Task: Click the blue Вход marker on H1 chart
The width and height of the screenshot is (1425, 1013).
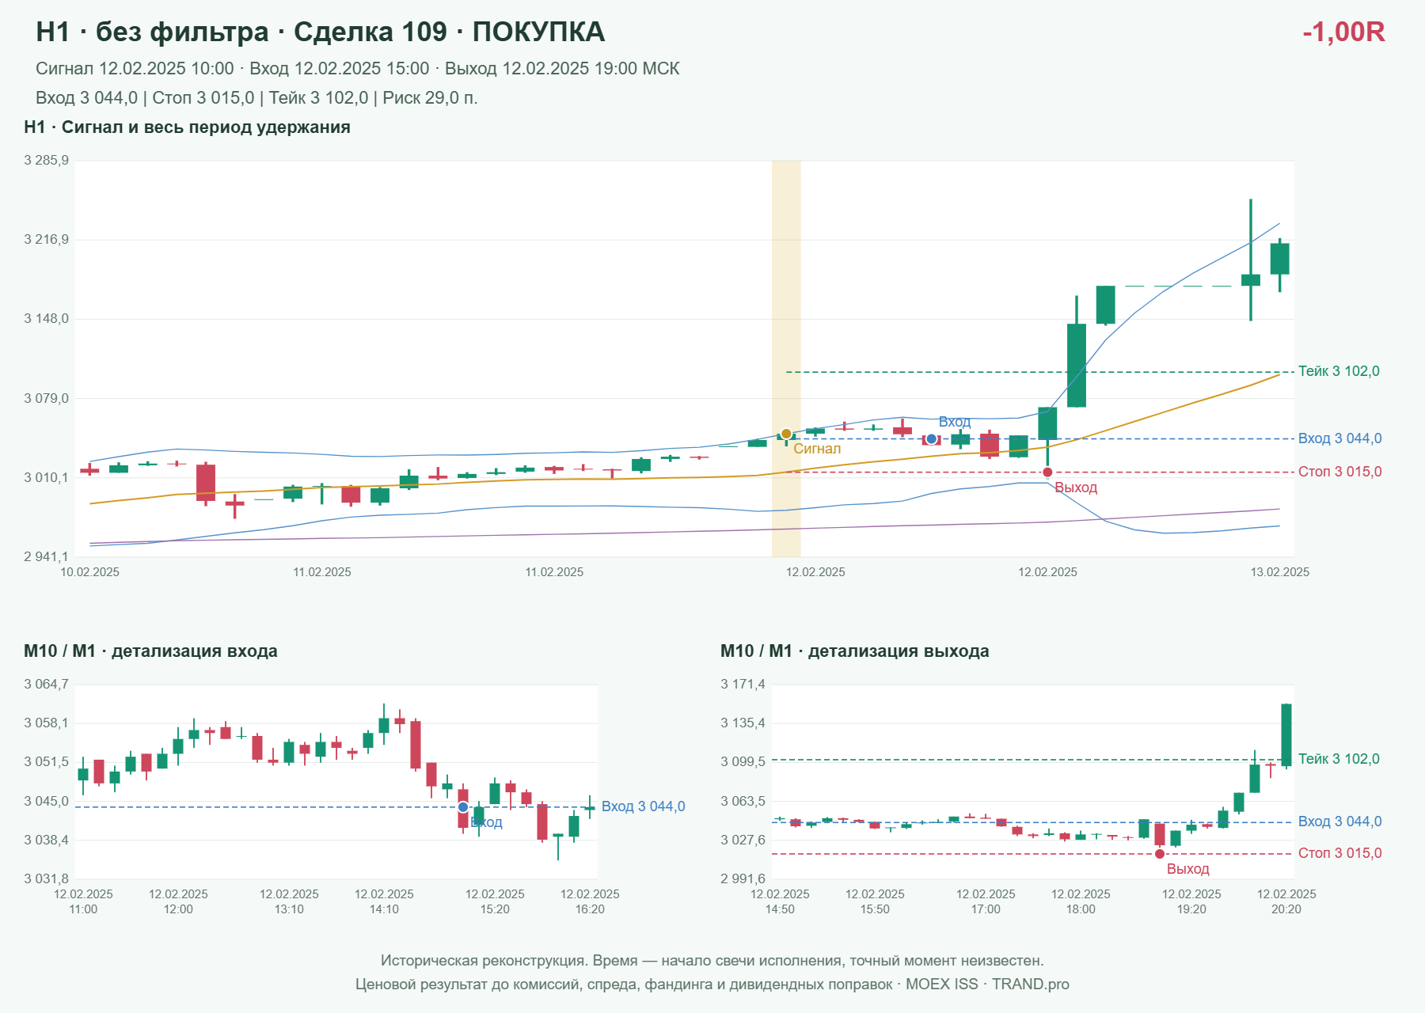Action: click(x=932, y=438)
